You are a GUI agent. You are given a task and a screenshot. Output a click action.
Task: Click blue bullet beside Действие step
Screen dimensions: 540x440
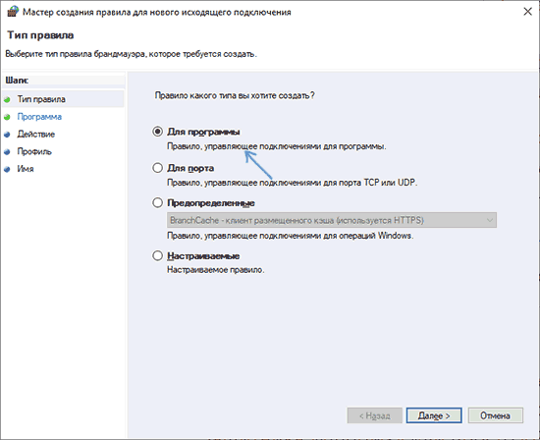point(7,135)
